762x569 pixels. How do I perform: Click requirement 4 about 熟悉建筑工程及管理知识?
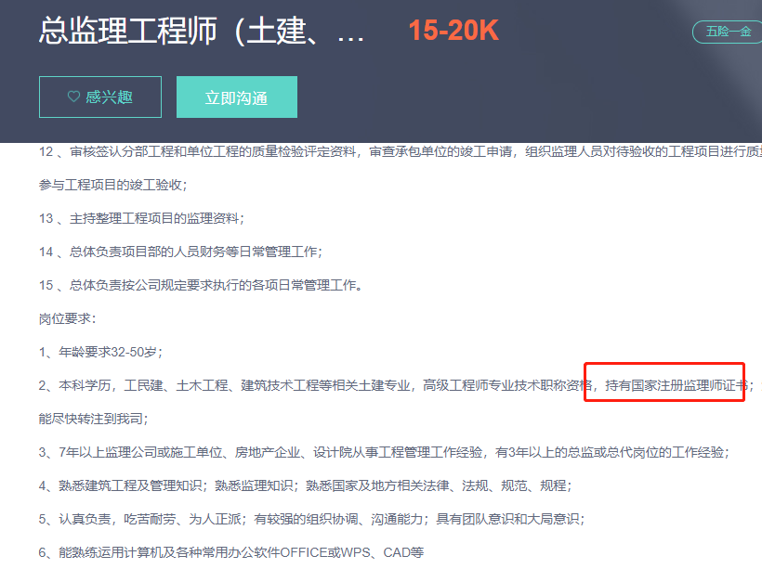point(305,485)
